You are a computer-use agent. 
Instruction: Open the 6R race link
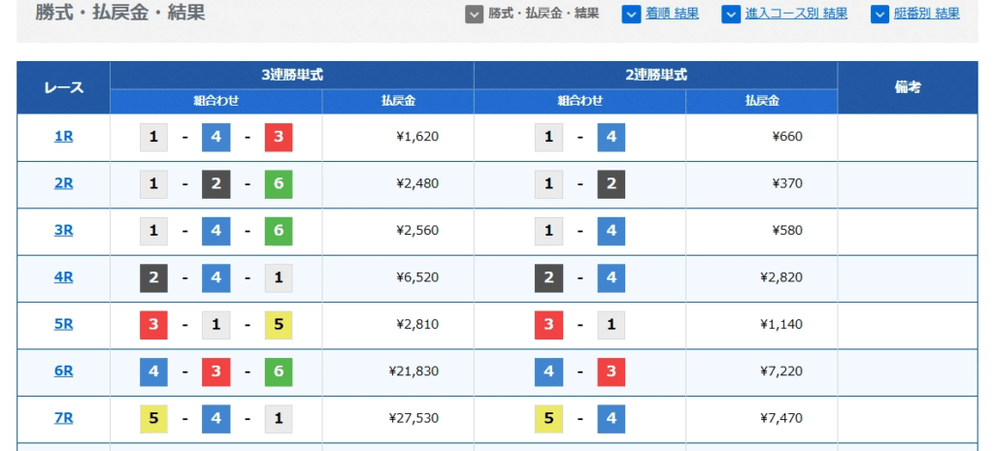click(63, 370)
